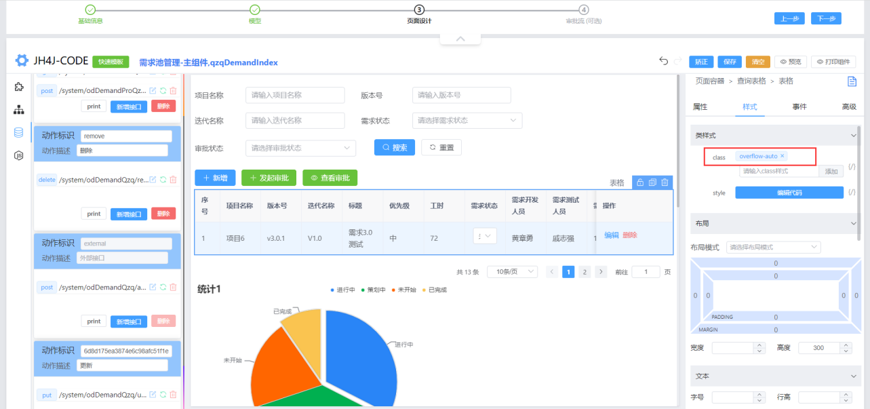Click the 高度 stepper arrows
The image size is (870, 409).
(846, 348)
